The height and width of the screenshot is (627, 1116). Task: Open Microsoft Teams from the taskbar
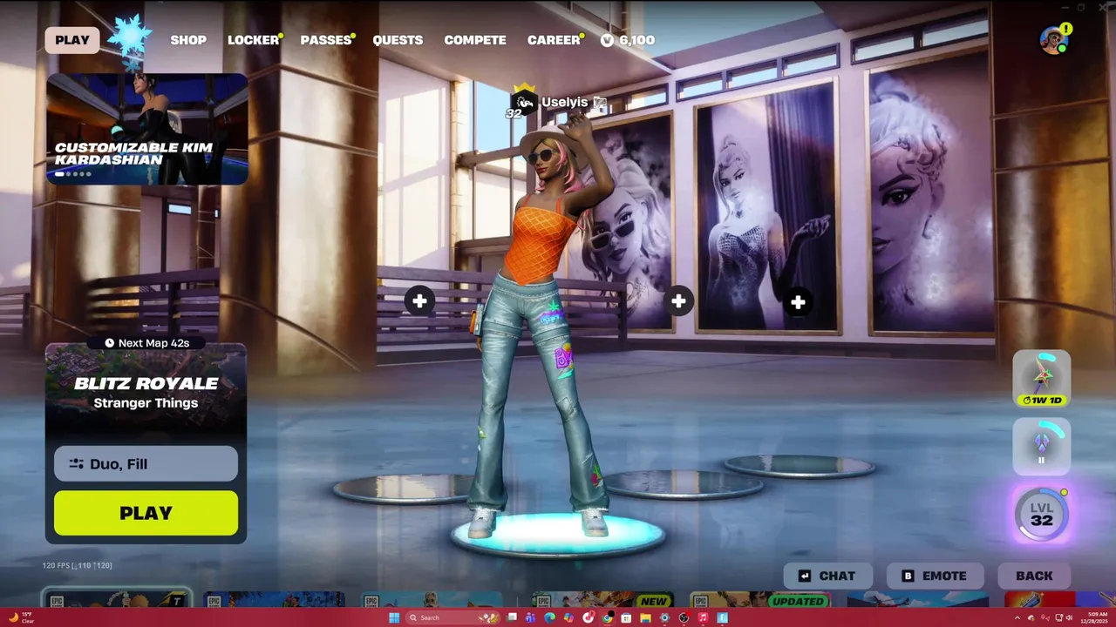coord(530,617)
